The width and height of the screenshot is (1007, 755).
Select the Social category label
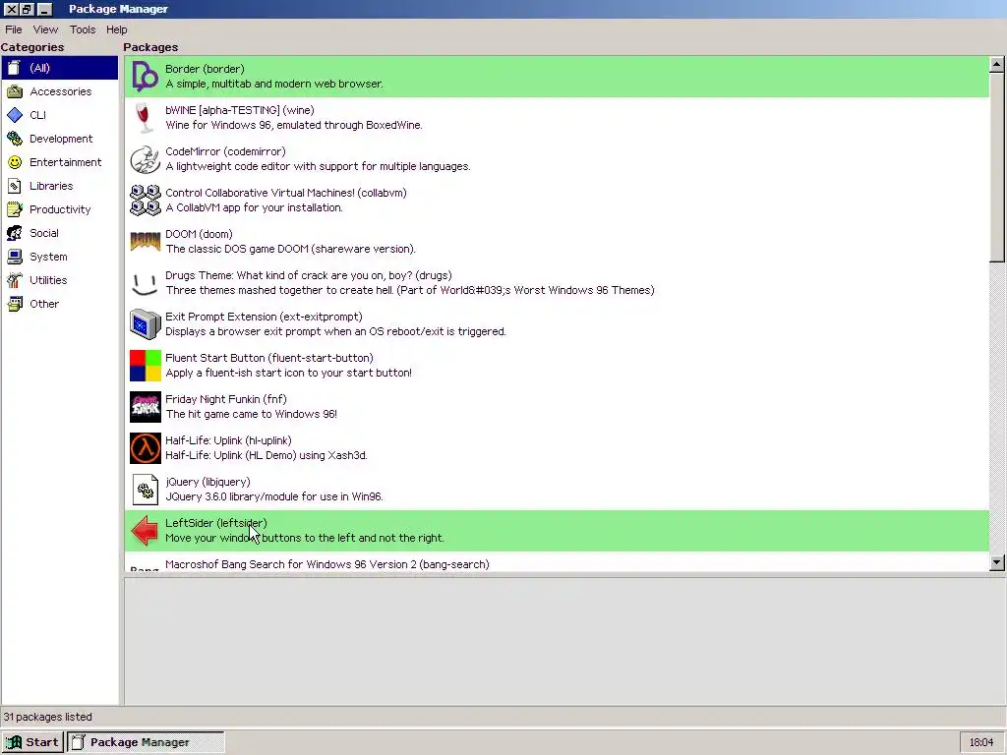click(x=44, y=233)
